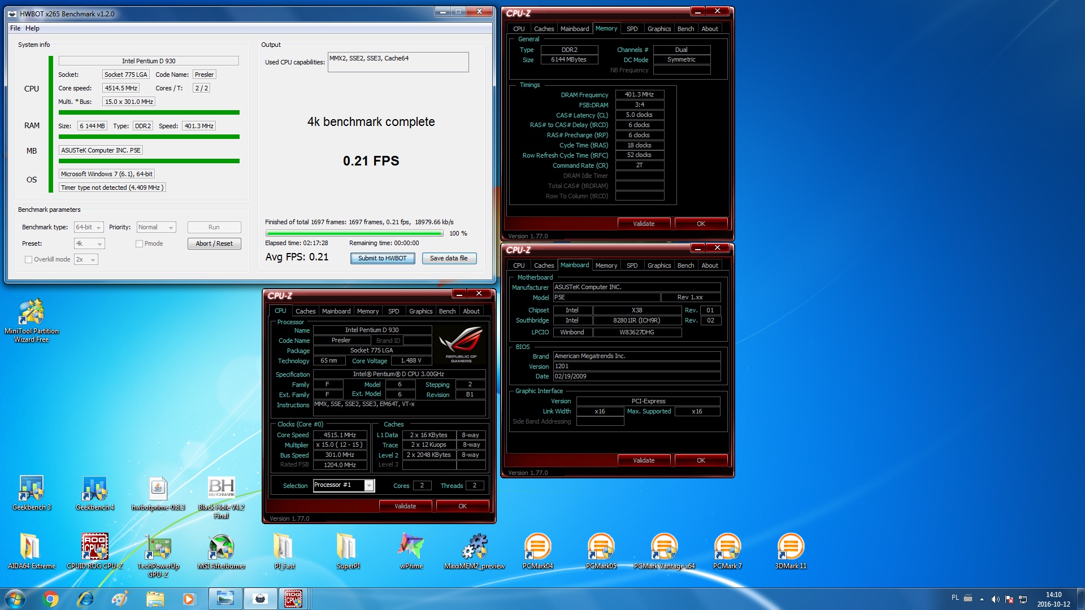Viewport: 1085px width, 610px height.
Task: Open BlackHole V4.2 Final desktop shortcut
Action: pyautogui.click(x=222, y=497)
